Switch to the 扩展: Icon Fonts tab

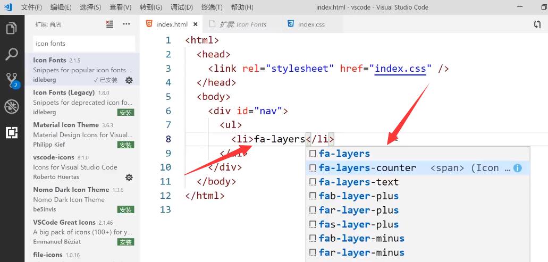click(x=242, y=24)
